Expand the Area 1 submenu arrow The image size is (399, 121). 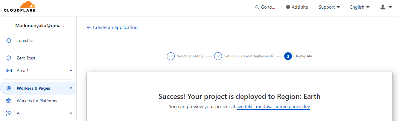(x=71, y=71)
